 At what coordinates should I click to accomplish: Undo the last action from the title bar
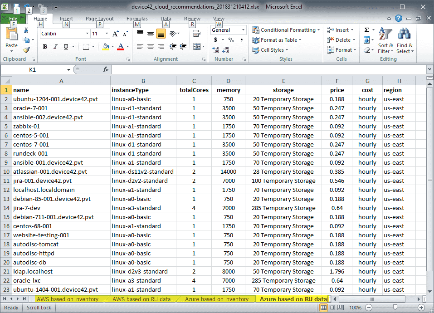coord(27,6)
